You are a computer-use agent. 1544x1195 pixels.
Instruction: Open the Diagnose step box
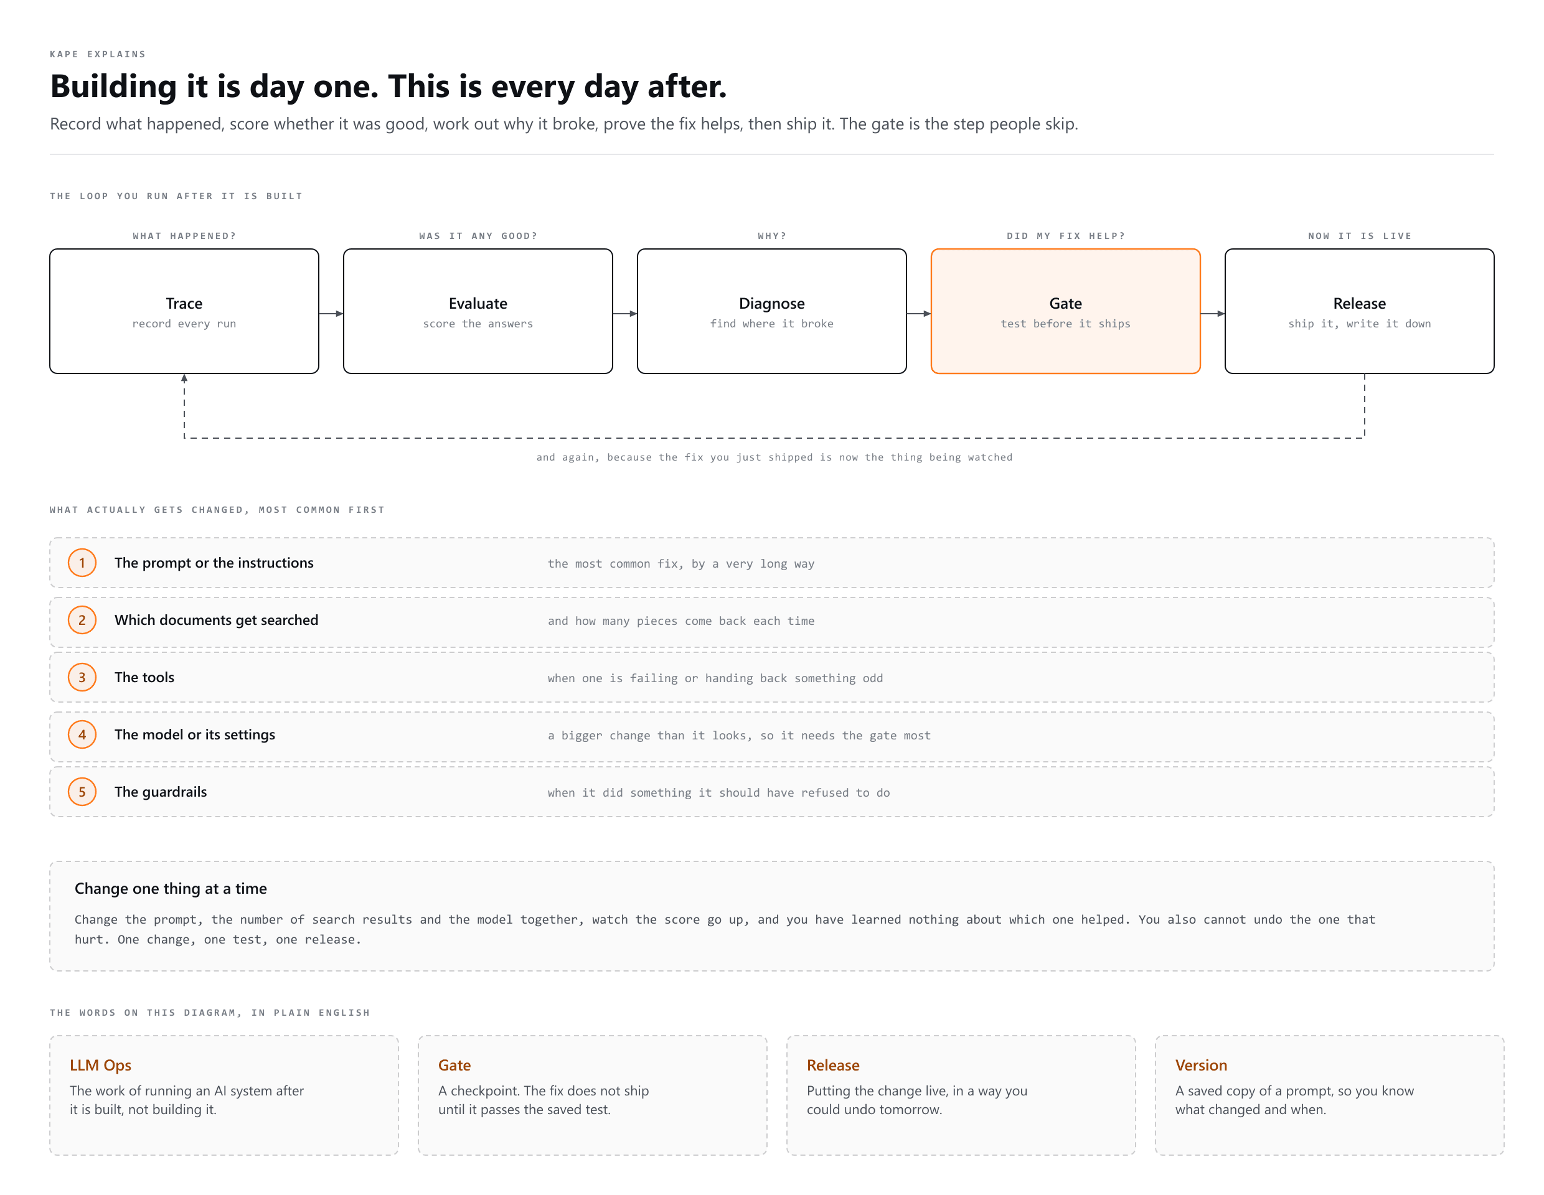(772, 311)
